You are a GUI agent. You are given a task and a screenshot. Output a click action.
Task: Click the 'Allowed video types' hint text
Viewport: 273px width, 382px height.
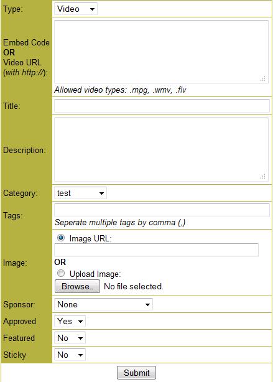(120, 90)
